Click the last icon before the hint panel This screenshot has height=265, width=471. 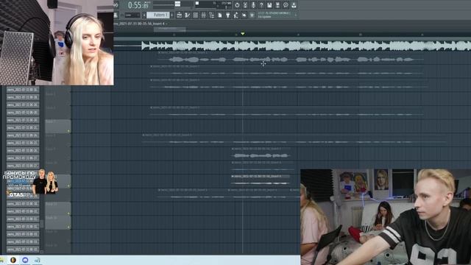pos(252,15)
